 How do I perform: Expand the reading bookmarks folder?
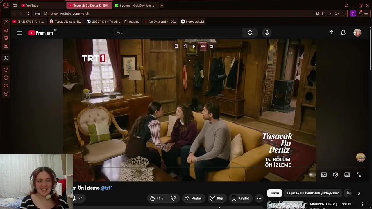[x=132, y=21]
